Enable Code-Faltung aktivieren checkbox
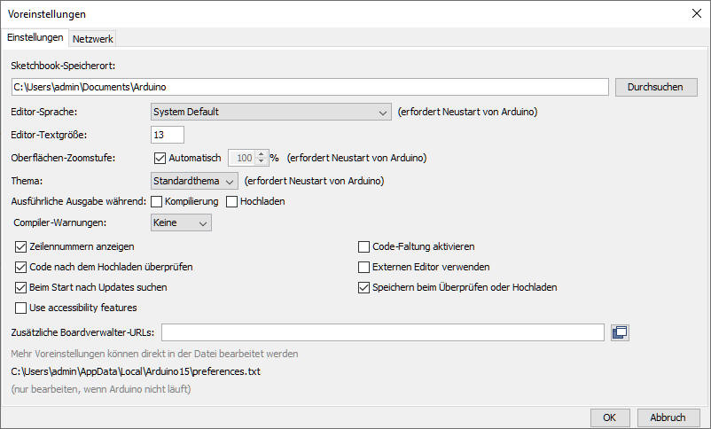This screenshot has height=429, width=711. tap(363, 246)
